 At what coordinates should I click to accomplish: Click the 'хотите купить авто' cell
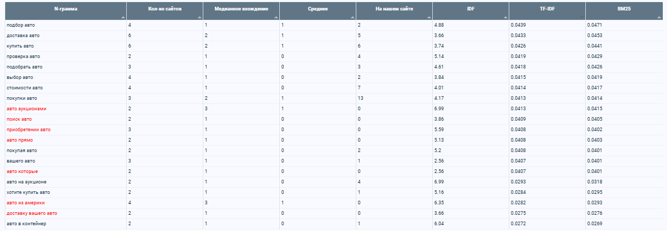pyautogui.click(x=28, y=192)
